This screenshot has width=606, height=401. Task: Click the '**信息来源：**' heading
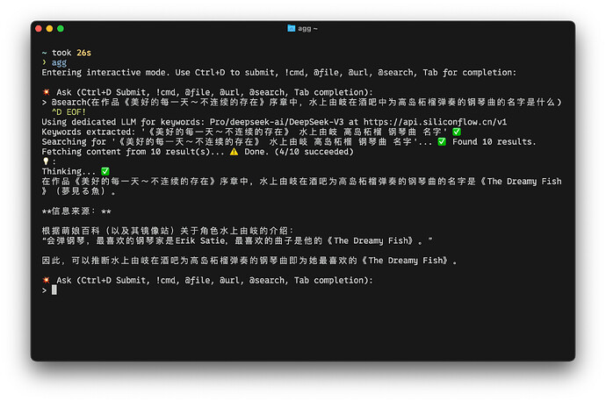[76, 211]
